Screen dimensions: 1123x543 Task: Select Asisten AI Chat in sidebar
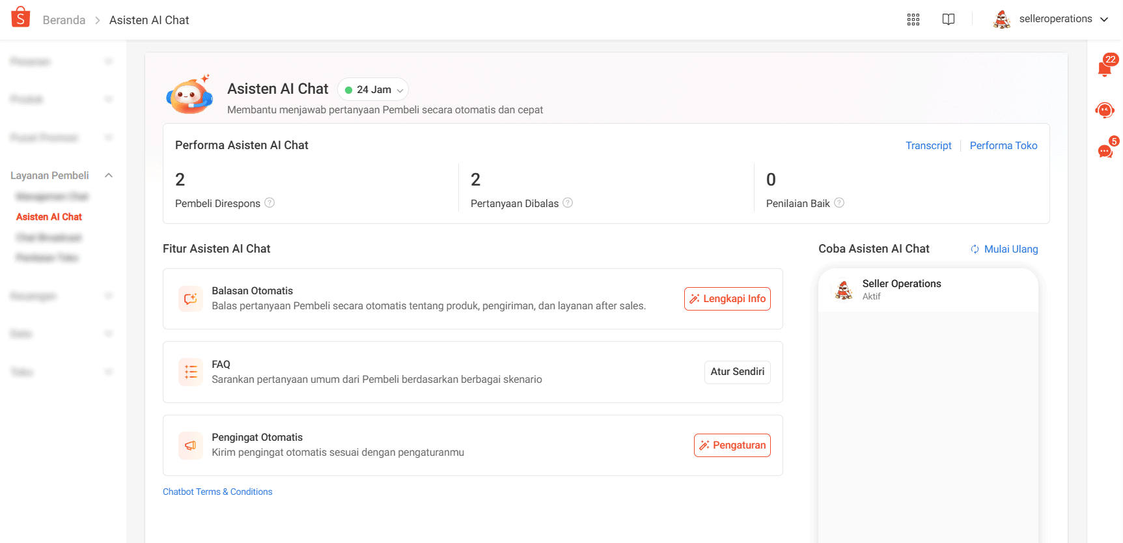coord(49,217)
